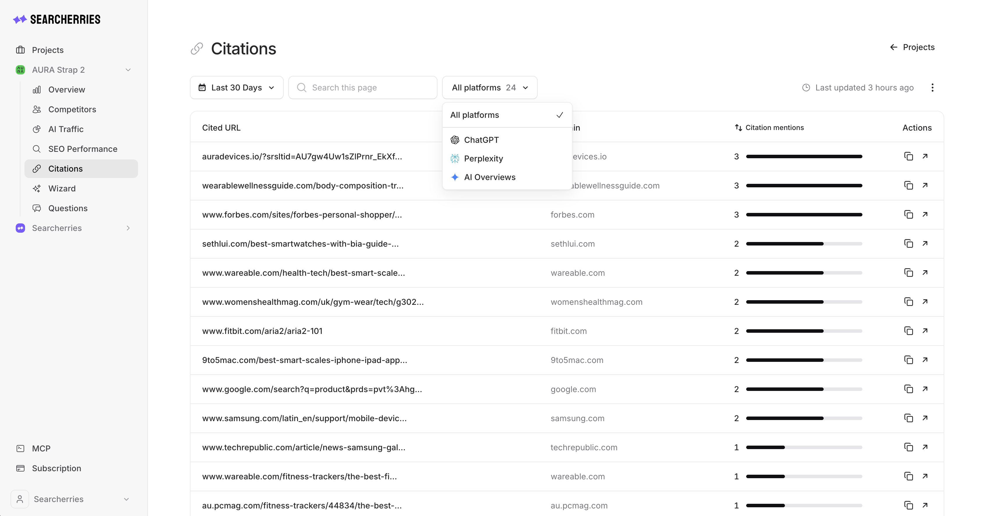Copy the fitbit.com aria2 URL
Screen dimensions: 992x516
908,331
